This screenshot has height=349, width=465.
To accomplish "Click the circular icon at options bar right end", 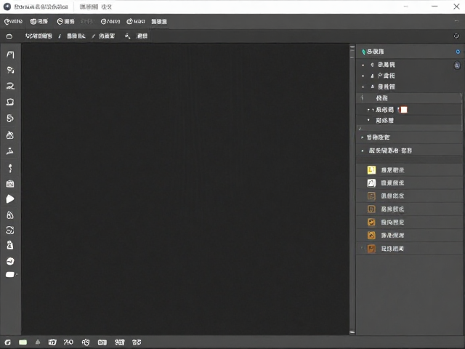I will coord(456,36).
